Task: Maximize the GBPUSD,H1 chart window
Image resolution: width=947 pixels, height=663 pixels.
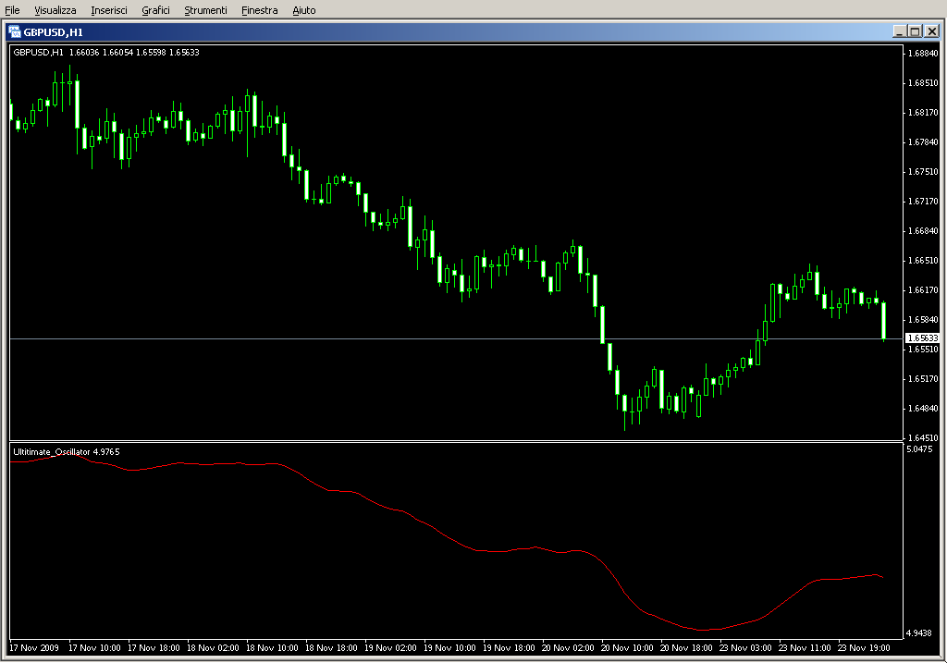Action: 915,31
